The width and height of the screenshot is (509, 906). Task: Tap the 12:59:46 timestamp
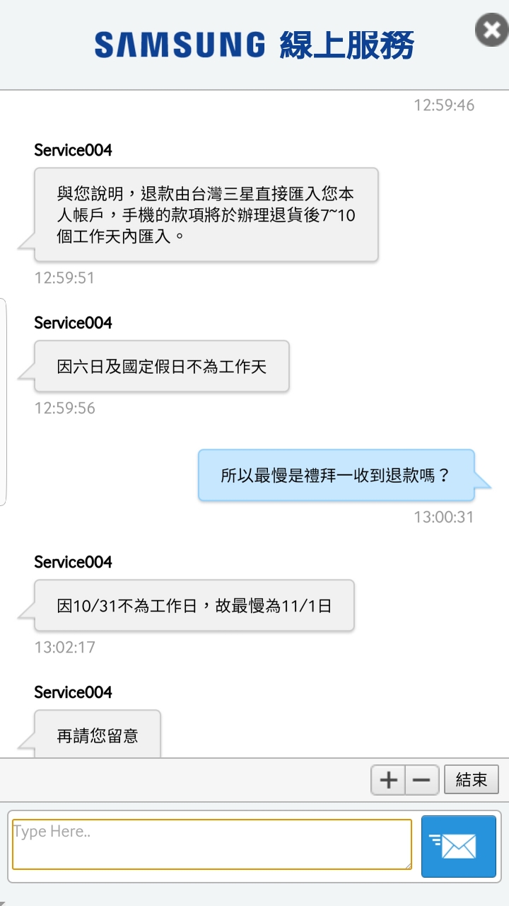444,105
